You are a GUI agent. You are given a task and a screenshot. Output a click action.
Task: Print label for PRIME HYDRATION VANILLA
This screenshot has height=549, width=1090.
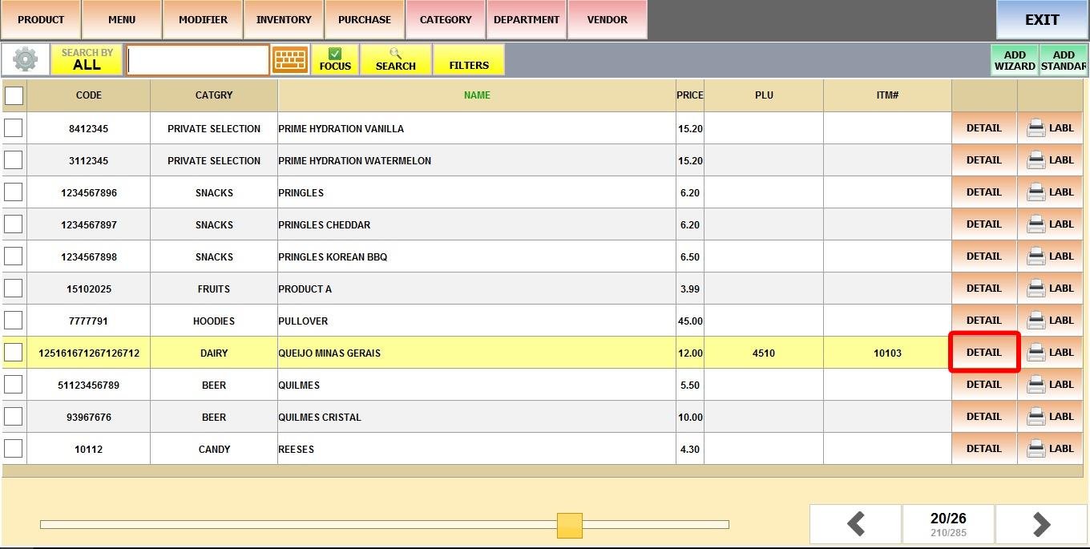[x=1050, y=128]
